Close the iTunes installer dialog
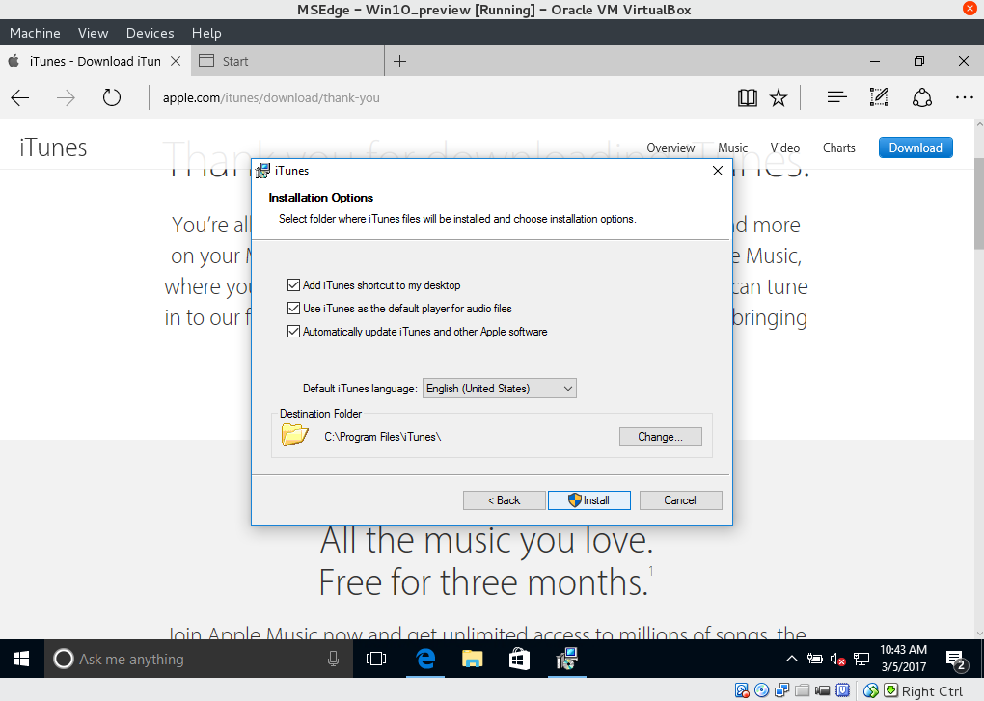984x701 pixels. point(718,171)
